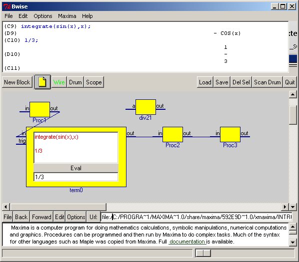
Task: Select the Proc3 yellow block
Action: [230, 135]
